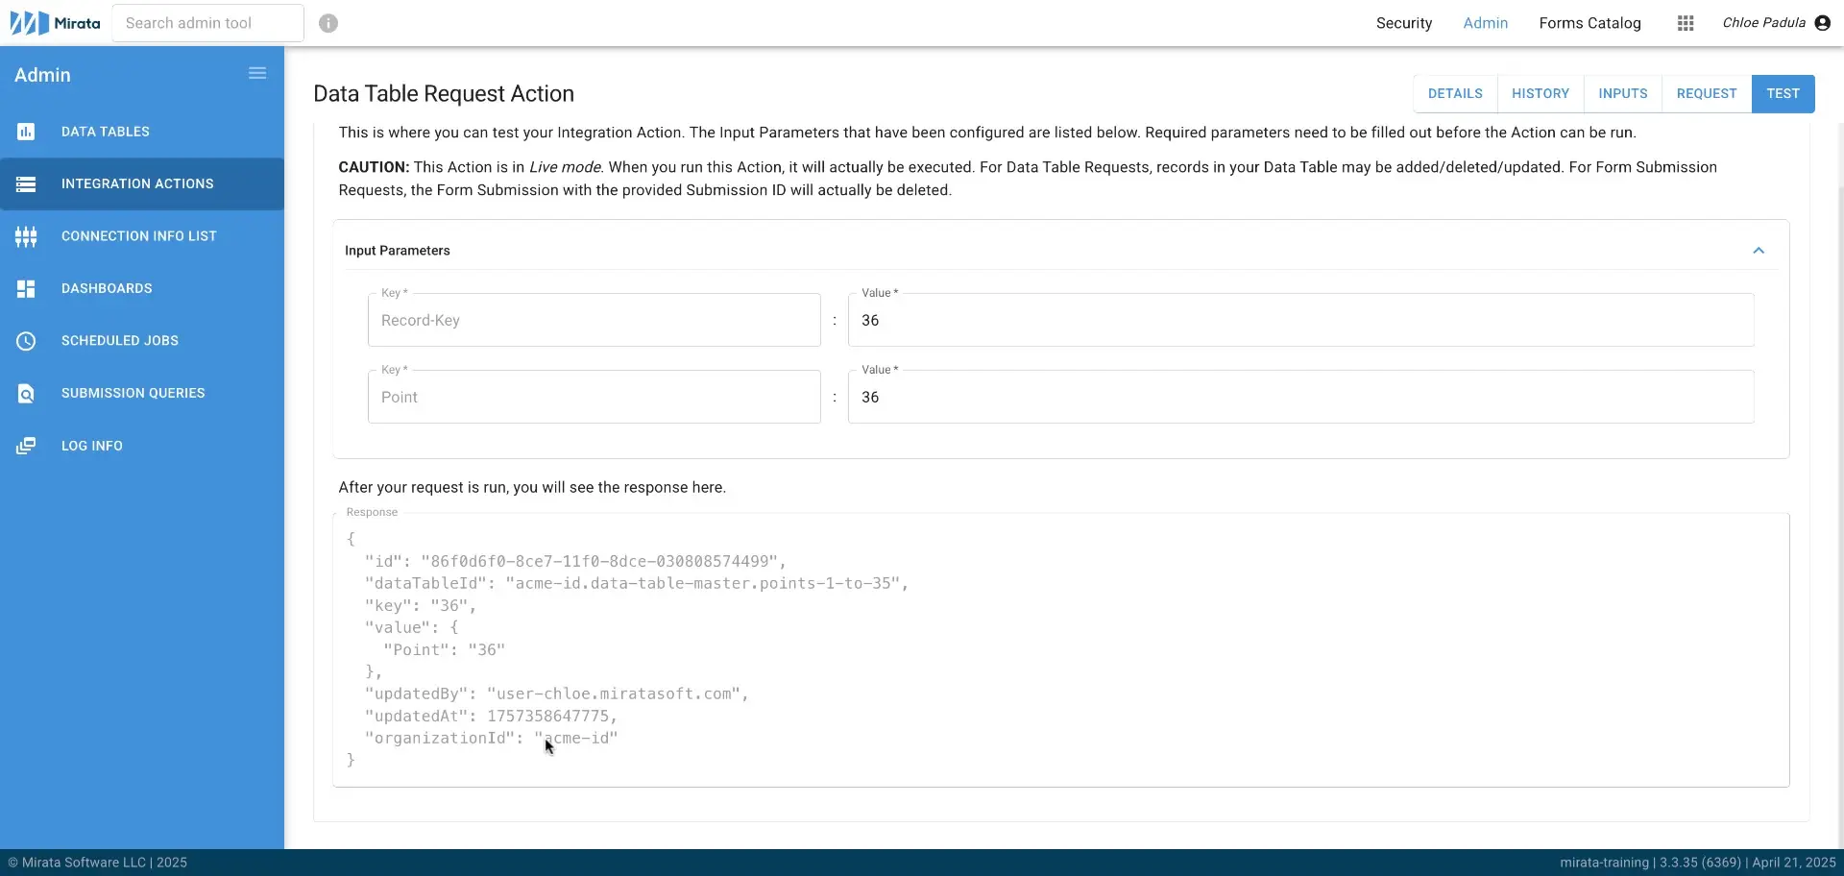1844x876 pixels.
Task: Open the Data Tables section
Action: pos(106,132)
